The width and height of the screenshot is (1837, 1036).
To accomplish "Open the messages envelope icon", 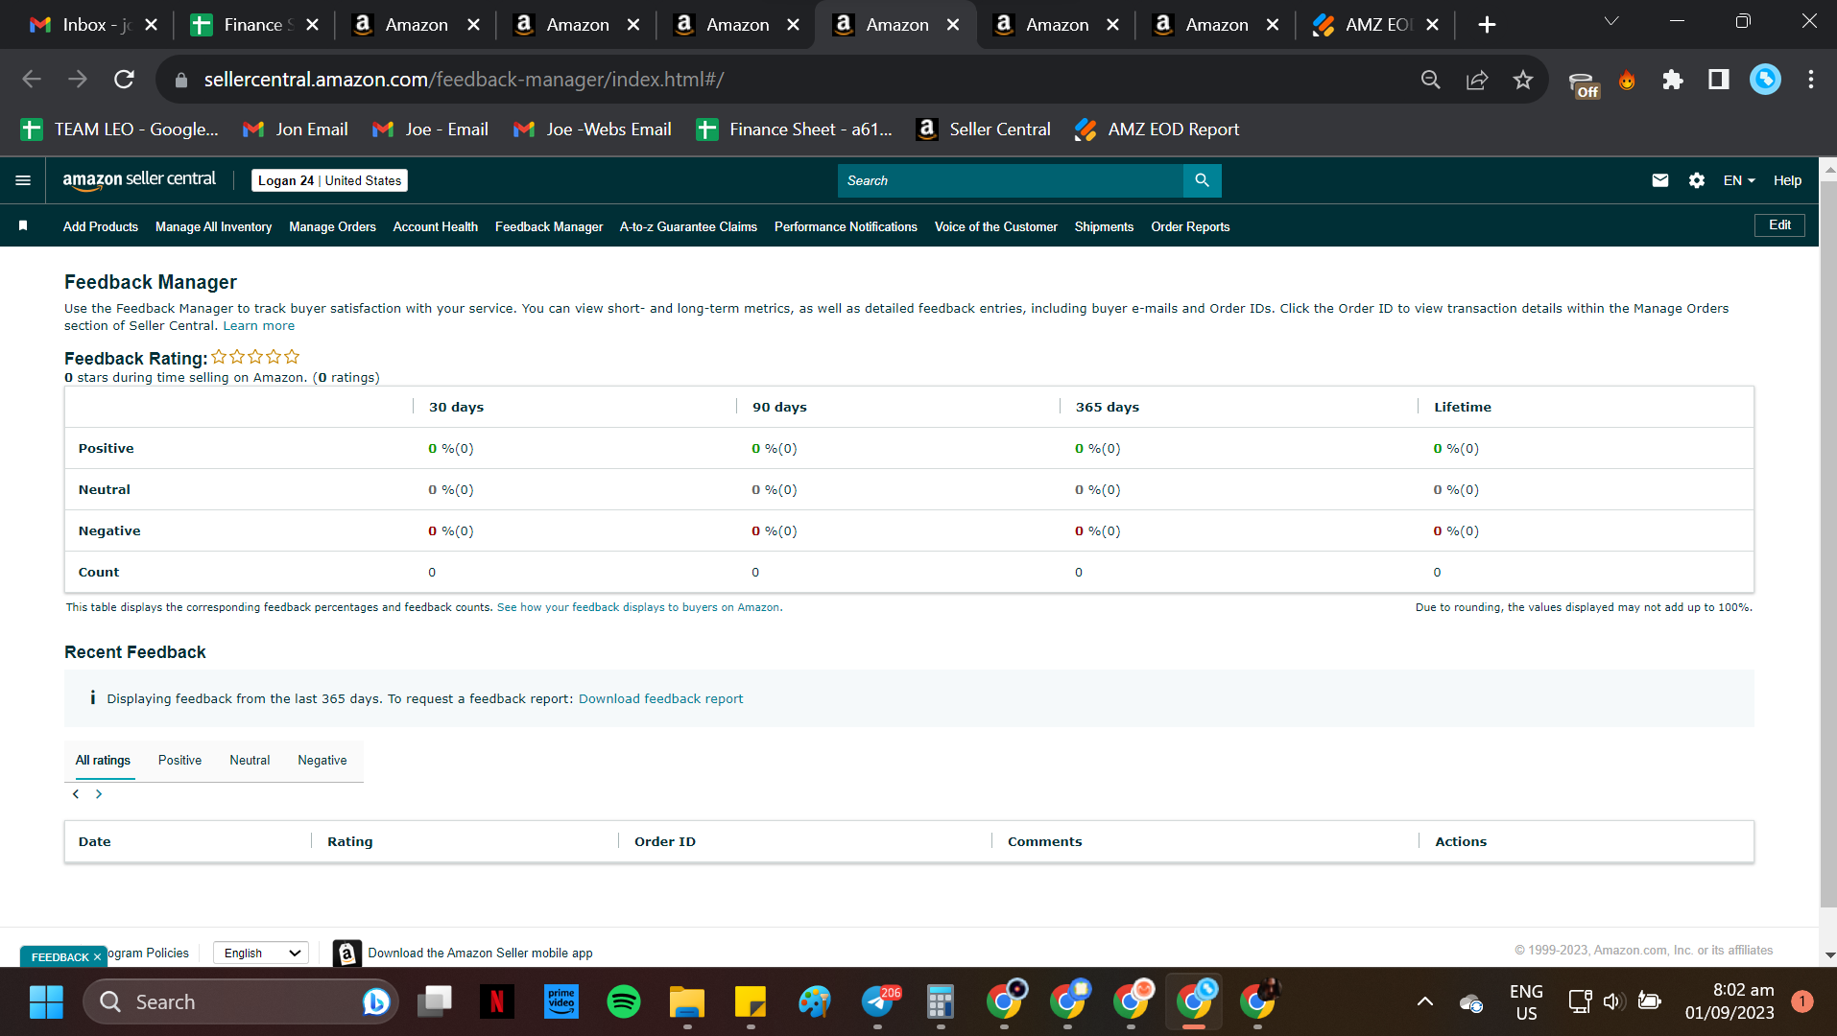I will pyautogui.click(x=1659, y=180).
